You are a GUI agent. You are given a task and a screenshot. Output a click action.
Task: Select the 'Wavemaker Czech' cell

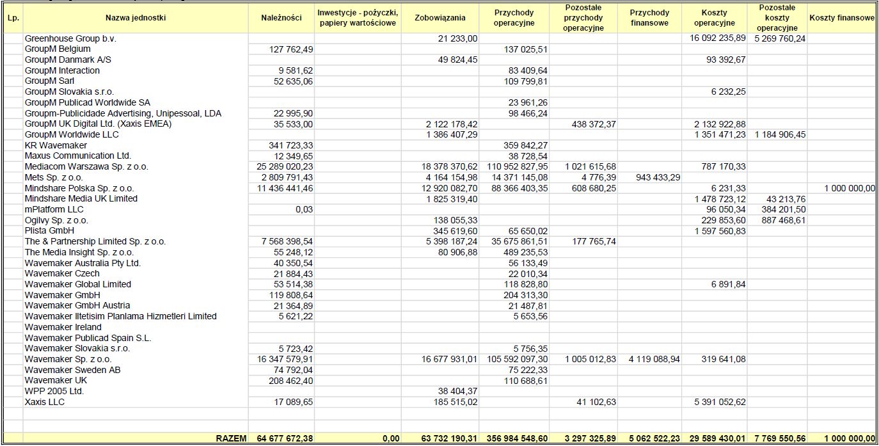(62, 273)
